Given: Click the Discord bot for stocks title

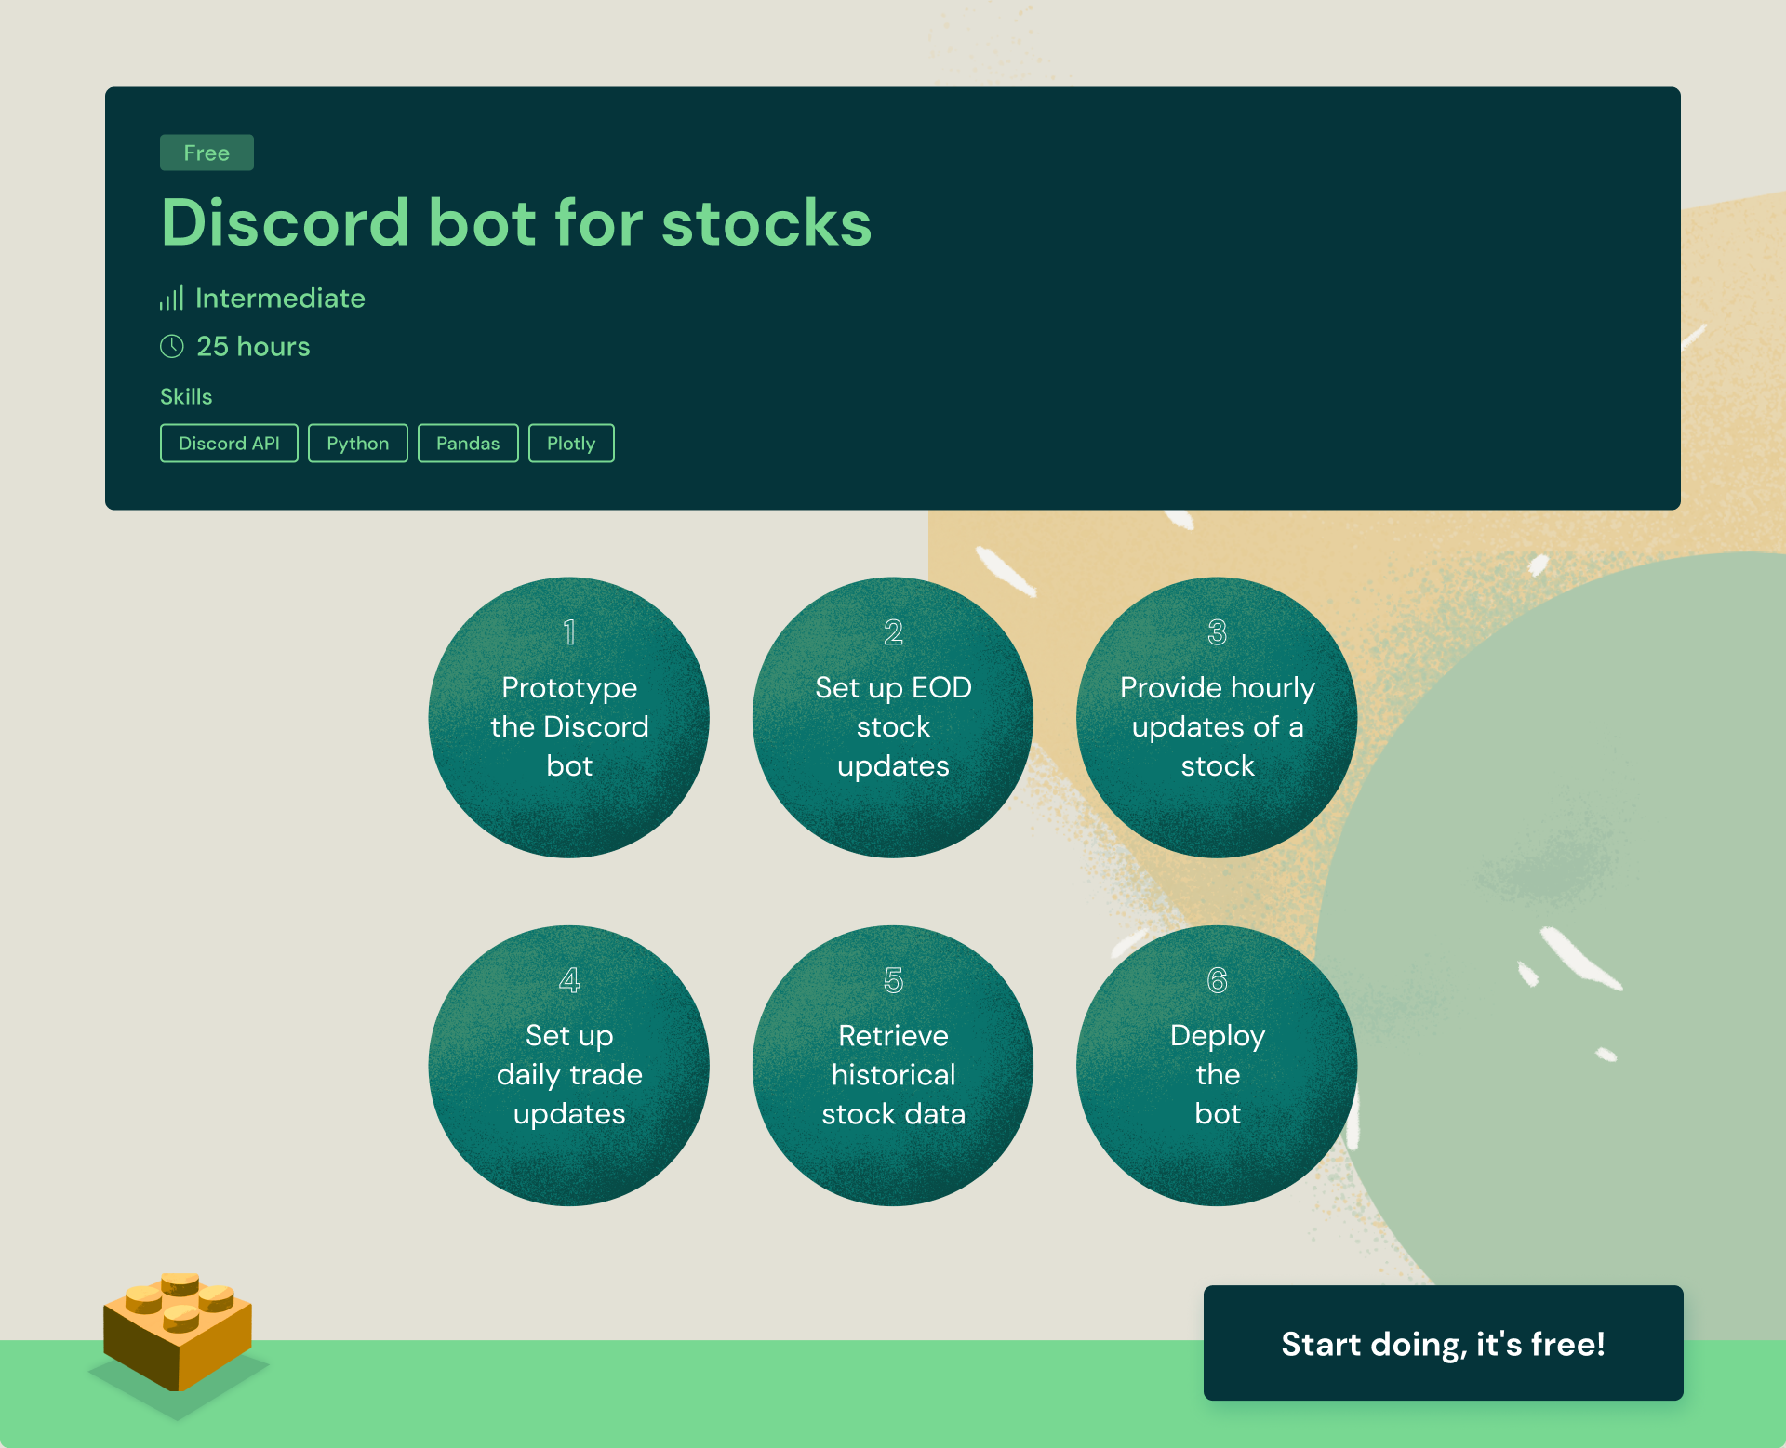Looking at the screenshot, I should click(516, 223).
